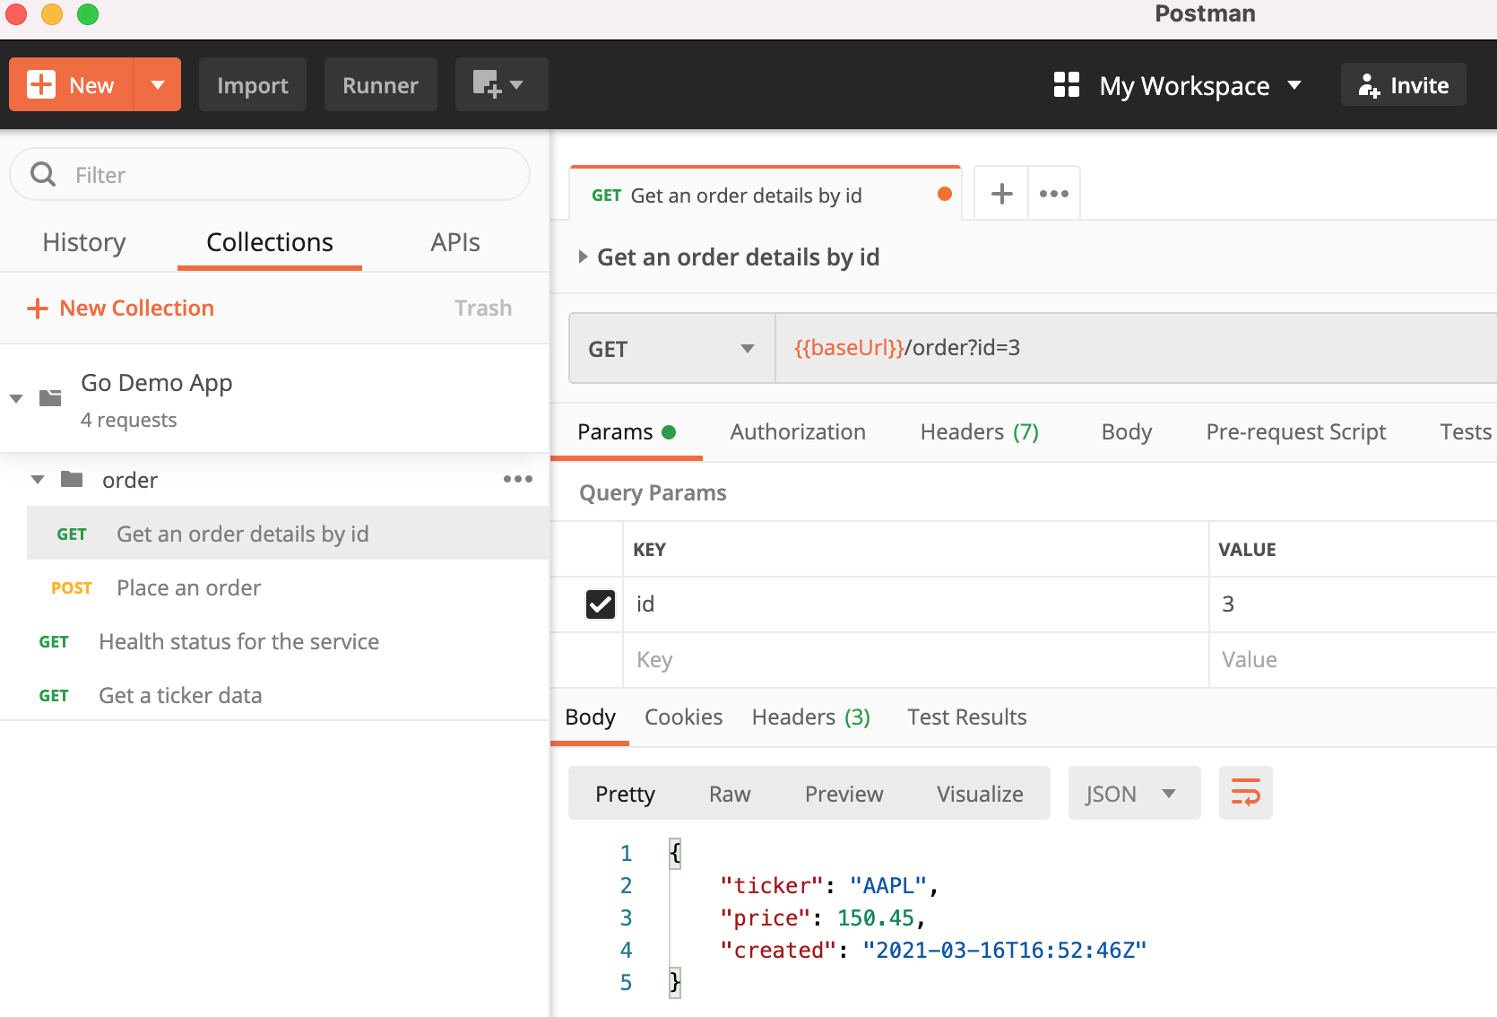The width and height of the screenshot is (1497, 1017).
Task: Open the new window dropdown icon
Action: pyautogui.click(x=501, y=84)
